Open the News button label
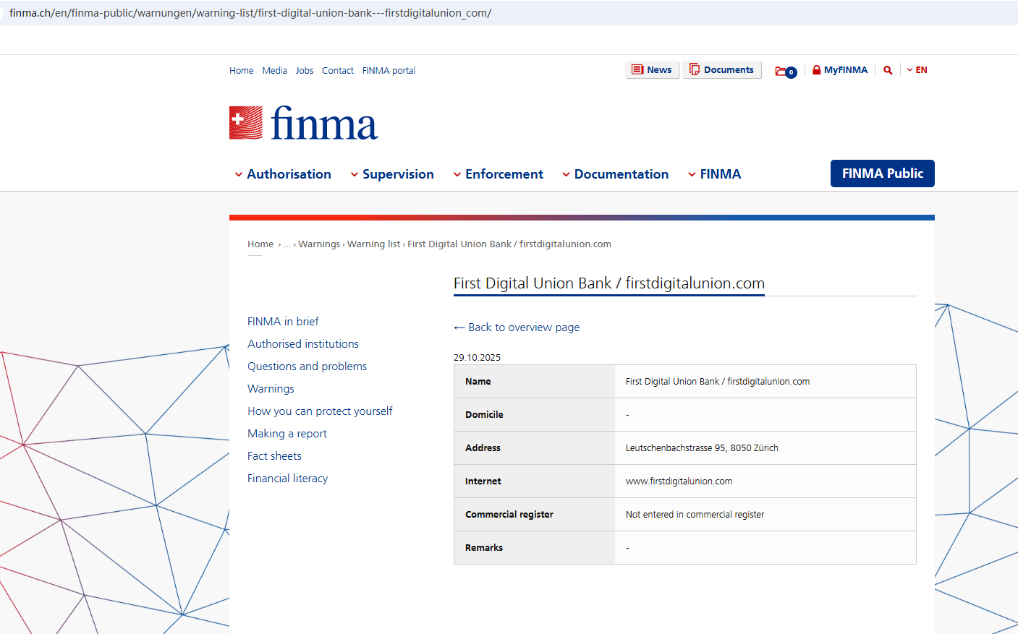The image size is (1018, 634). click(659, 70)
